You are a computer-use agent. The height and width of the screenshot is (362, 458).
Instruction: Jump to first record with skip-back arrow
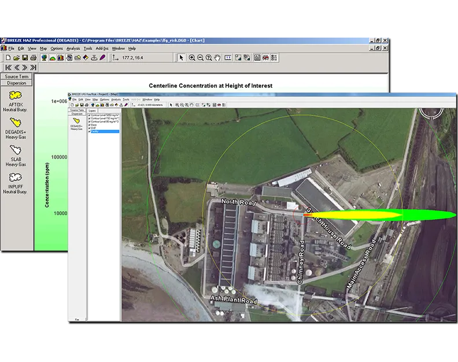pos(8,67)
